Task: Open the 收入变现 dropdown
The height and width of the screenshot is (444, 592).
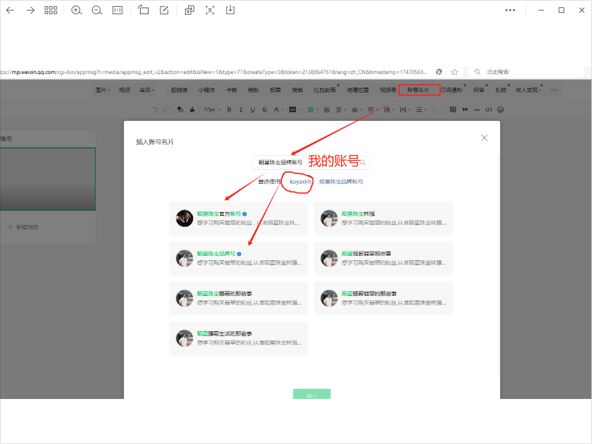Action: click(528, 90)
